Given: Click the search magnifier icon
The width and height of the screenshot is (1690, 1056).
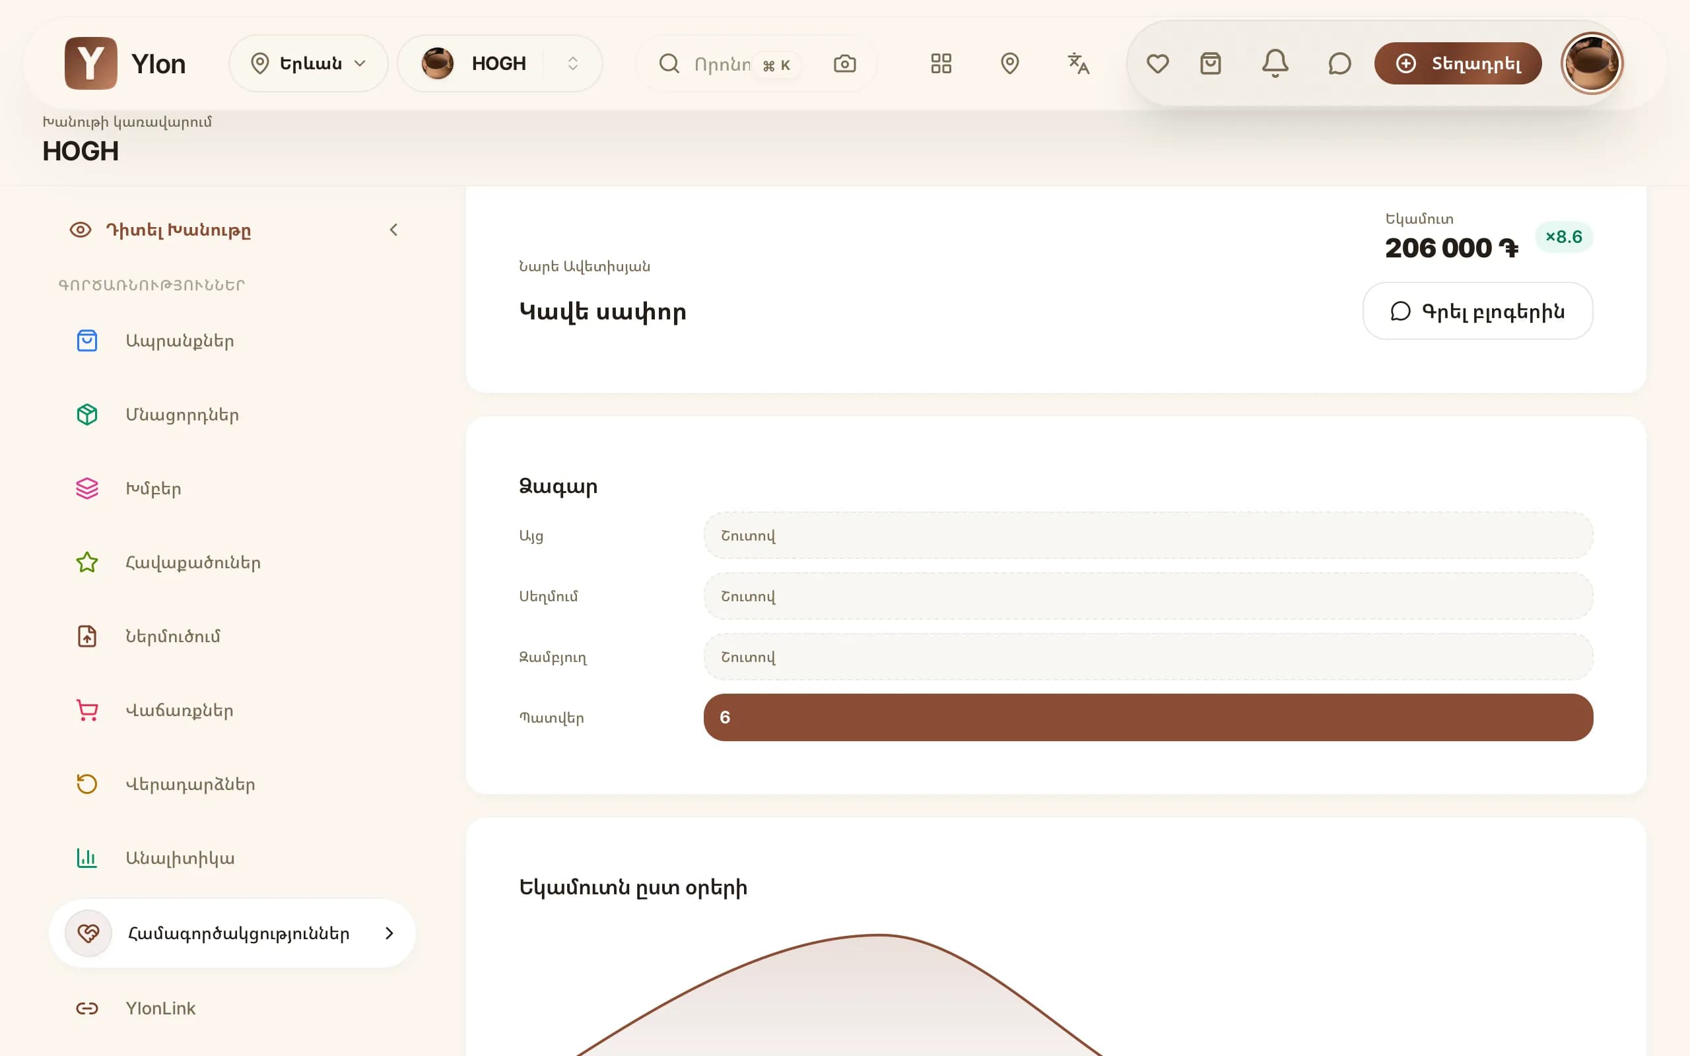Looking at the screenshot, I should click(x=669, y=63).
